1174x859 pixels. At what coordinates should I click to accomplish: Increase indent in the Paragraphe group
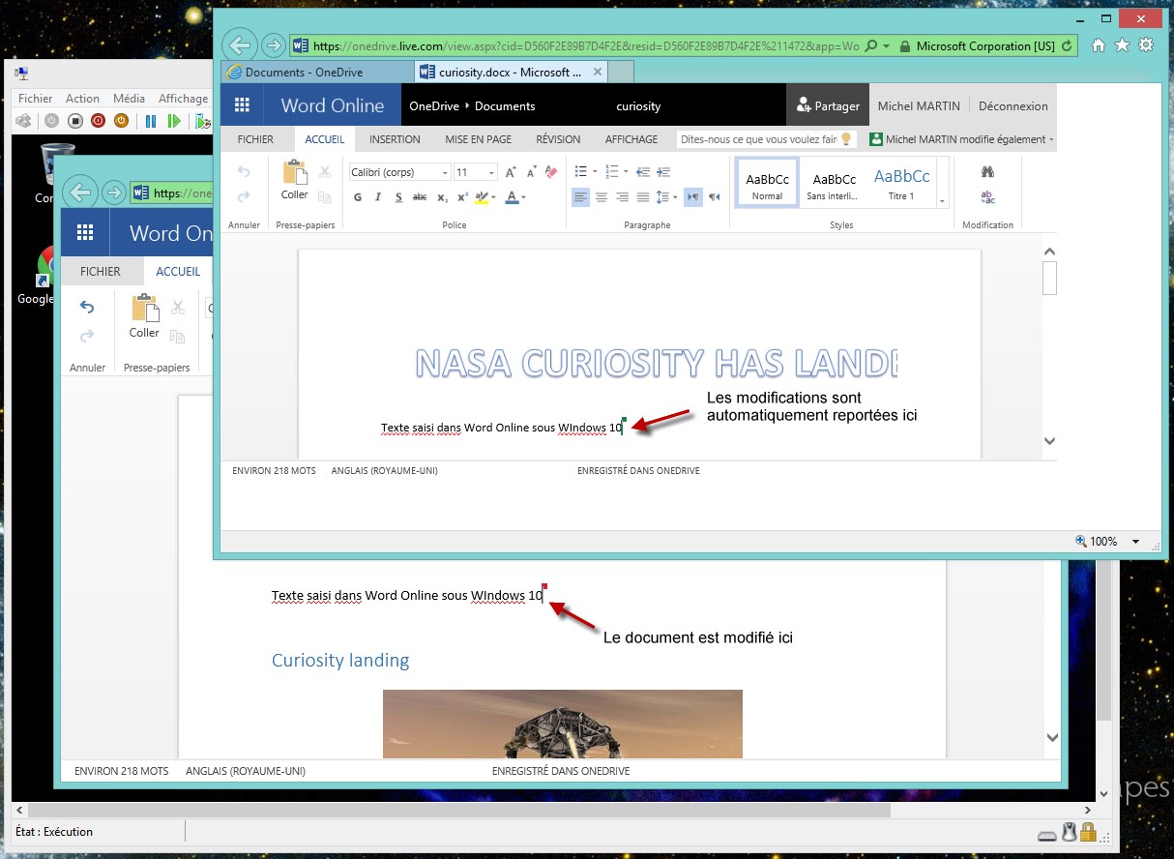pos(663,172)
